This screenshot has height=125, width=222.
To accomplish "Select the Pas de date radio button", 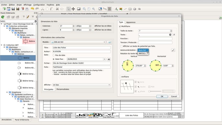I will coord(54,55).
